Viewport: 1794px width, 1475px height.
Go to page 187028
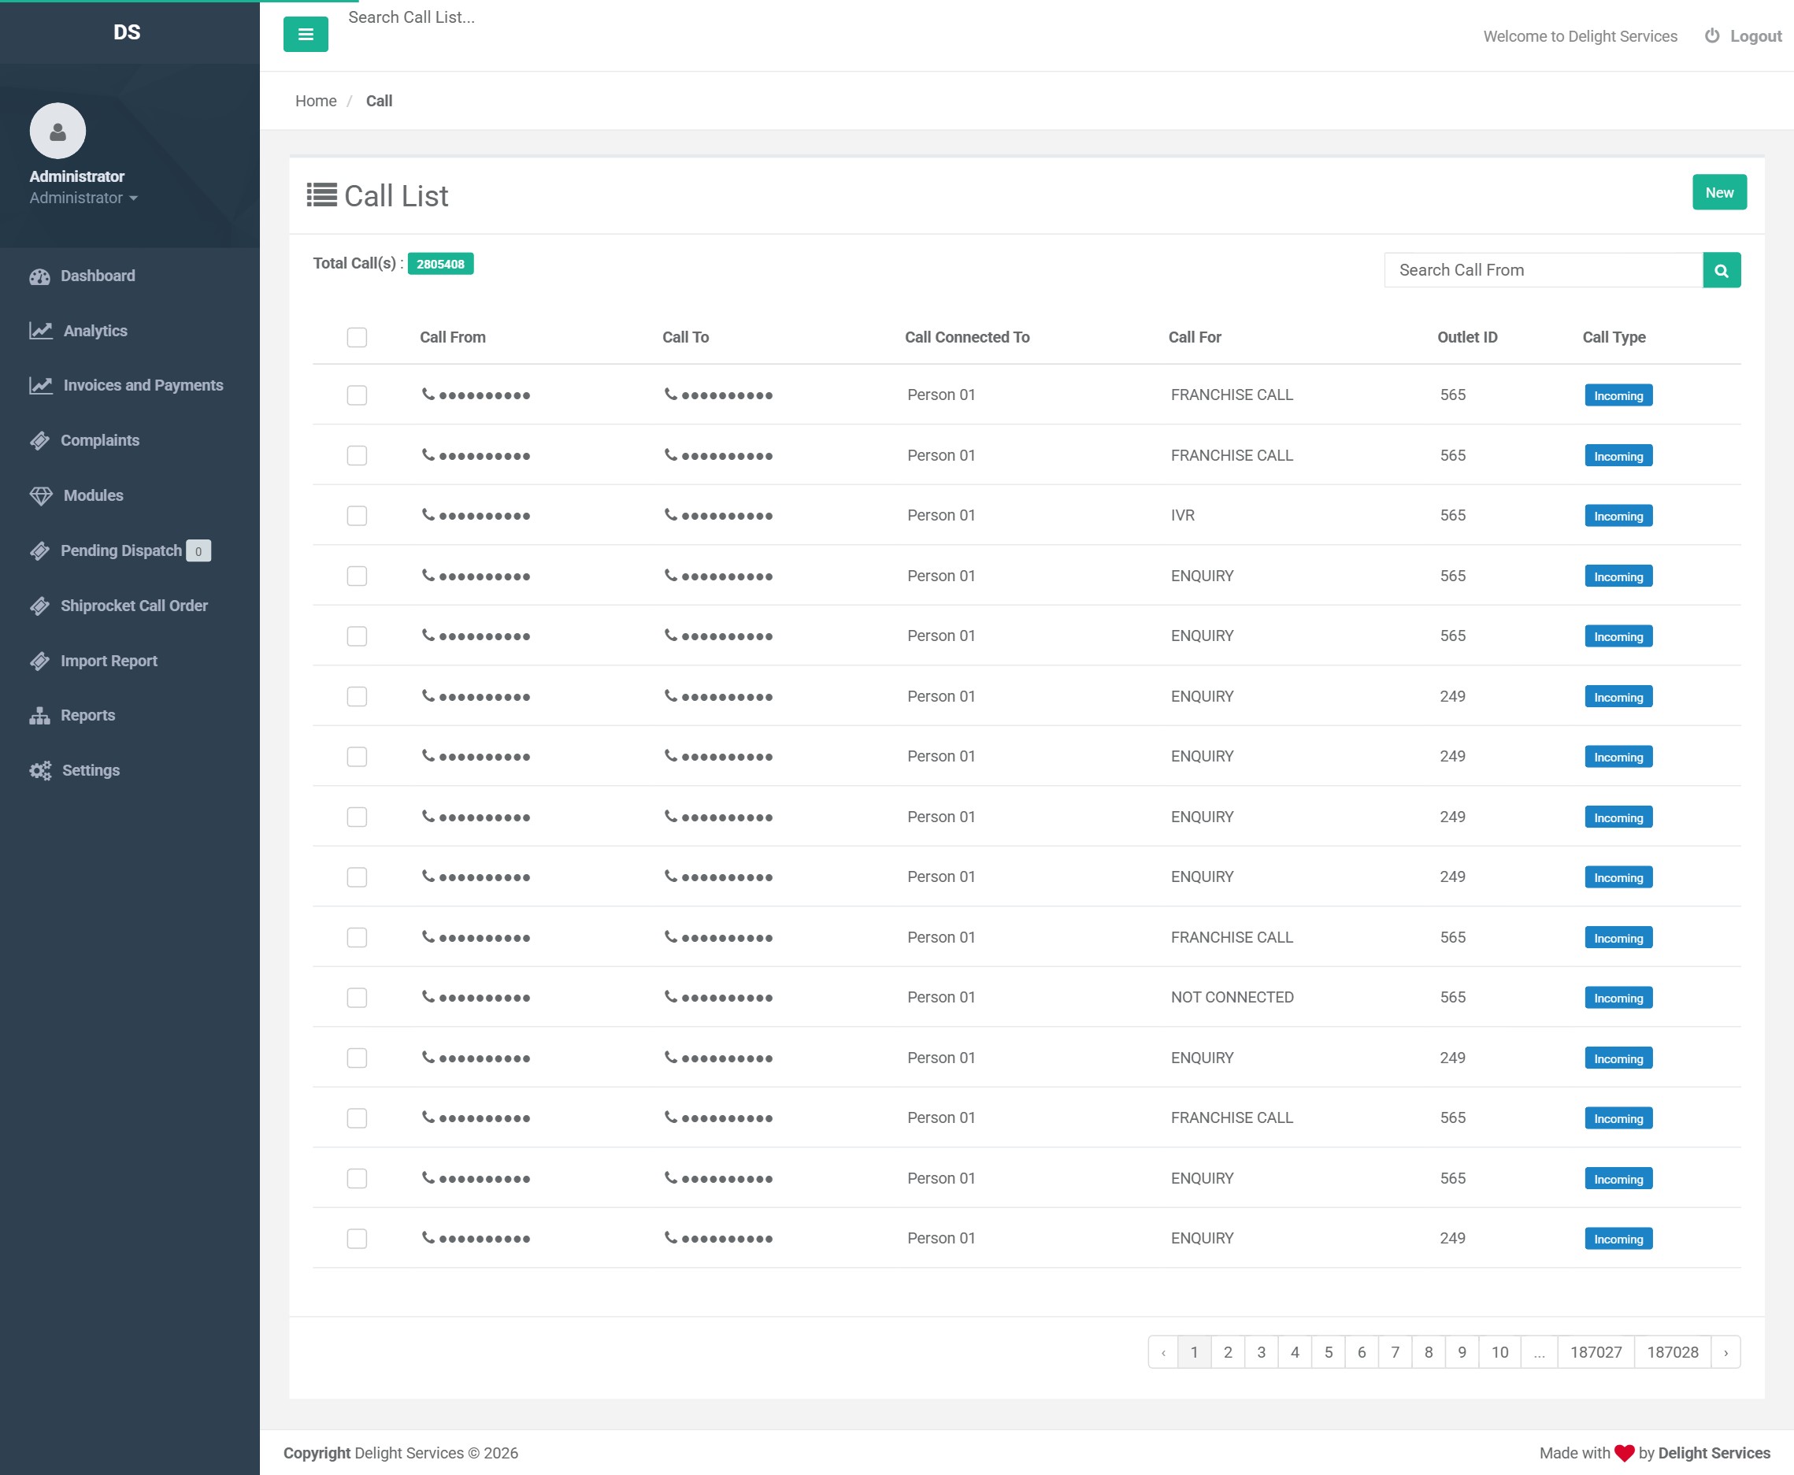click(1673, 1352)
